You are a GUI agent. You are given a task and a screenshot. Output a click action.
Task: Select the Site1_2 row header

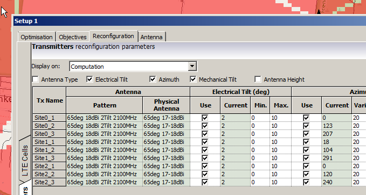point(49,150)
